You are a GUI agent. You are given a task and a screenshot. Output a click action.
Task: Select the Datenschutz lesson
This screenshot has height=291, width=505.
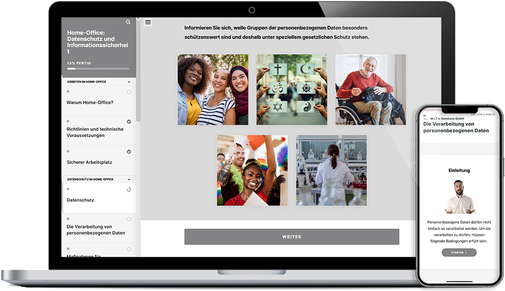80,200
